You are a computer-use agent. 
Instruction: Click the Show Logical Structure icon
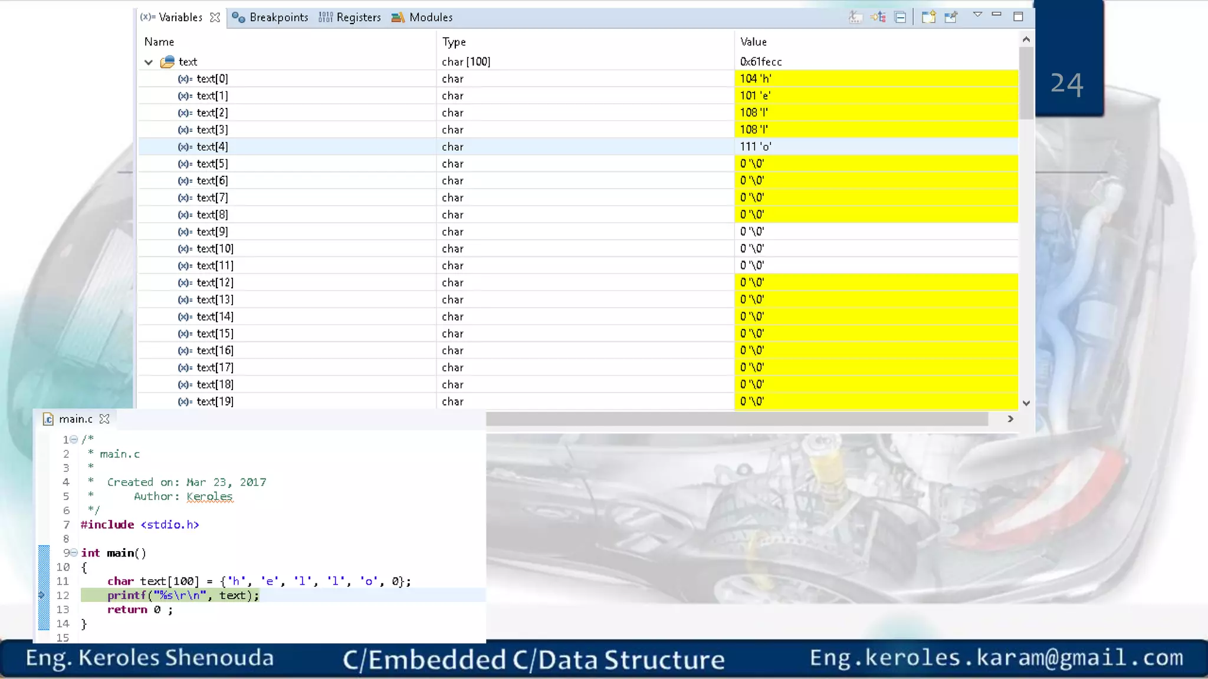(878, 17)
